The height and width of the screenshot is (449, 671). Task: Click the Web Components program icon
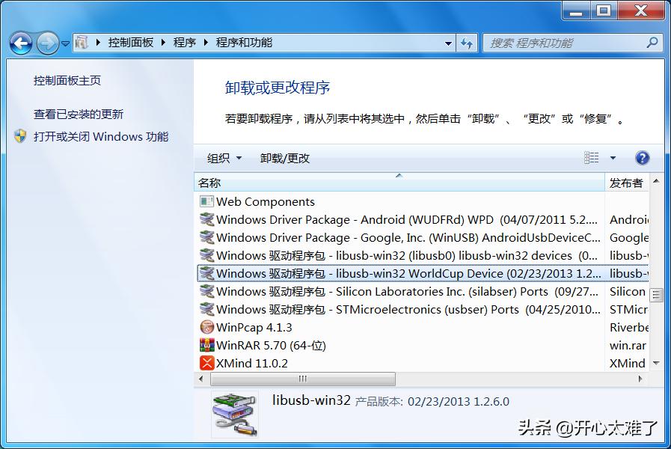coord(206,201)
